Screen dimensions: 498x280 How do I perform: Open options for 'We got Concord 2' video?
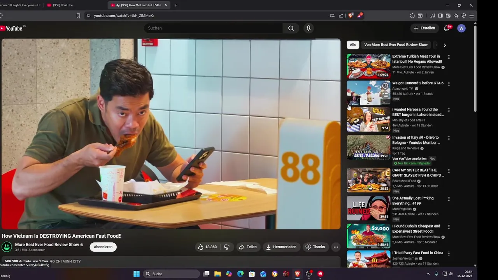449,84
